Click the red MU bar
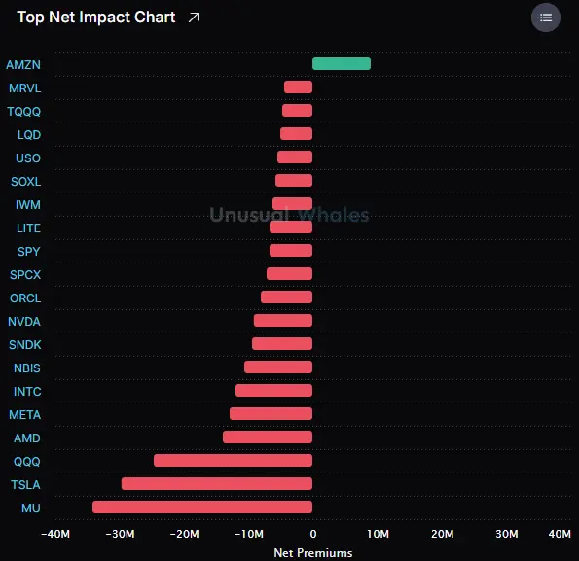The width and height of the screenshot is (579, 561). pos(202,508)
